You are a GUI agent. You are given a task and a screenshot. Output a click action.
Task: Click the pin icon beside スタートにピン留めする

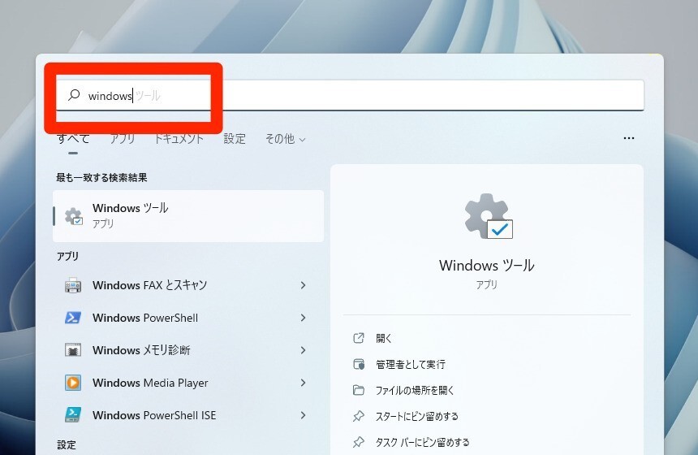pos(359,416)
